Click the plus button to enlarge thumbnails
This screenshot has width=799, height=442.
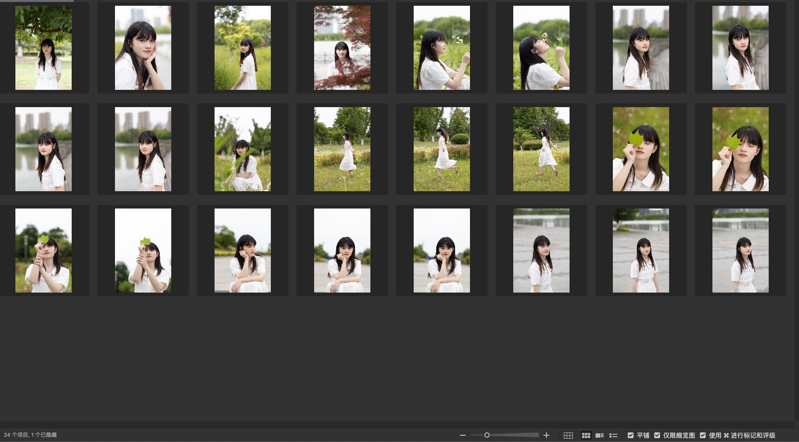[x=546, y=435]
